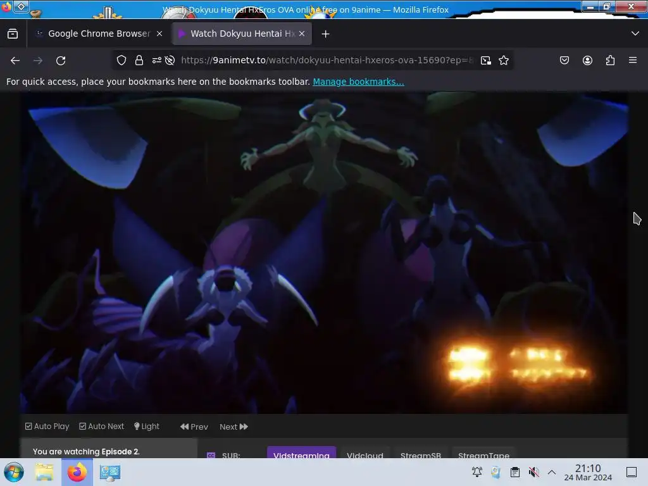Open the file manager from taskbar
The height and width of the screenshot is (486, 648).
point(44,472)
